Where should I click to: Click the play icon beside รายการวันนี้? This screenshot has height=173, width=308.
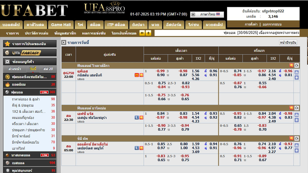pyautogui.click(x=64, y=43)
